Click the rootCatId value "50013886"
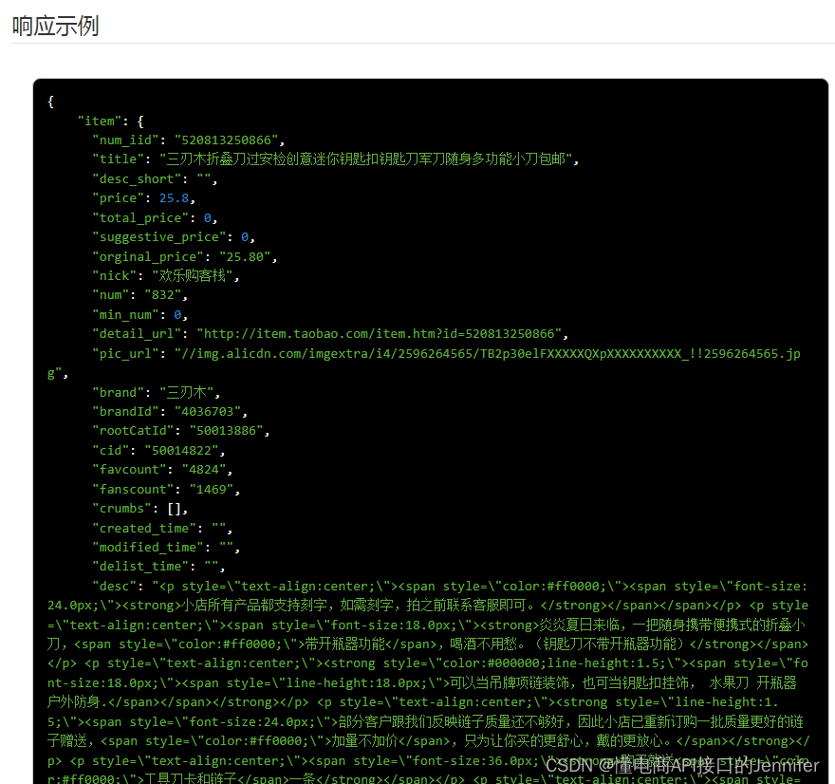 click(227, 431)
